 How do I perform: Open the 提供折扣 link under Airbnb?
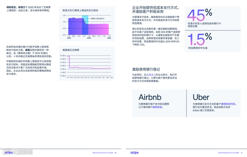point(157,107)
